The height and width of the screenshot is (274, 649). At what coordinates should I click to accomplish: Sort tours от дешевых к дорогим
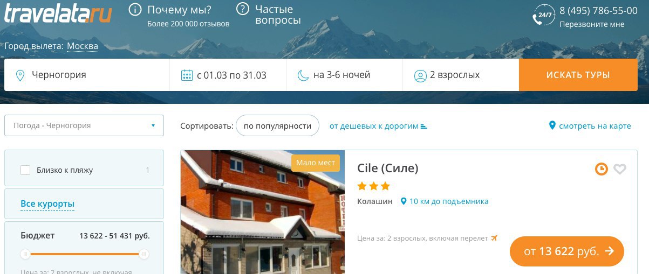pyautogui.click(x=378, y=126)
